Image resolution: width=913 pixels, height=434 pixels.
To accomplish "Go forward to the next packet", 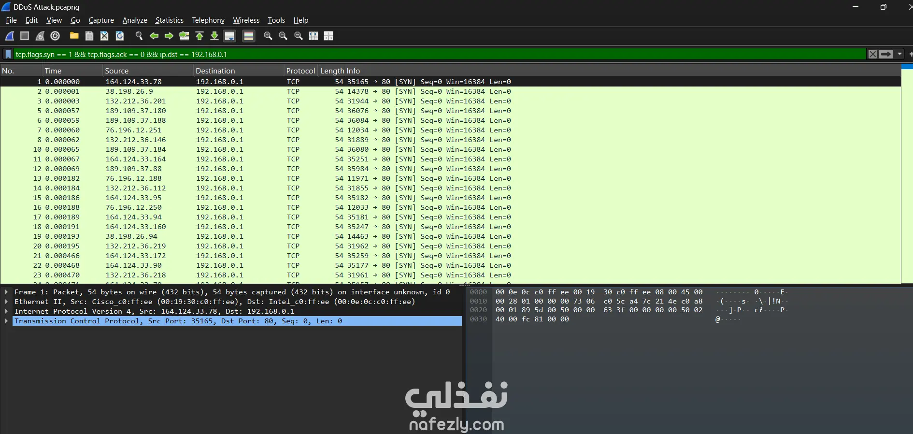I will [169, 36].
